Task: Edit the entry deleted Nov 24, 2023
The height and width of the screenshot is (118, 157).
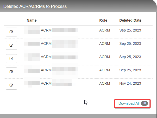Action: click(11, 85)
